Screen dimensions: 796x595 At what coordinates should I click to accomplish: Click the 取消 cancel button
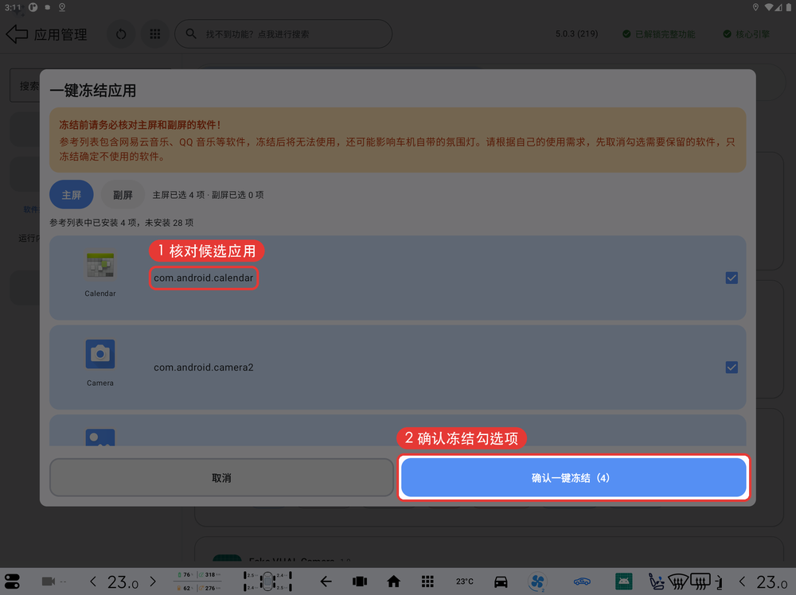[221, 478]
